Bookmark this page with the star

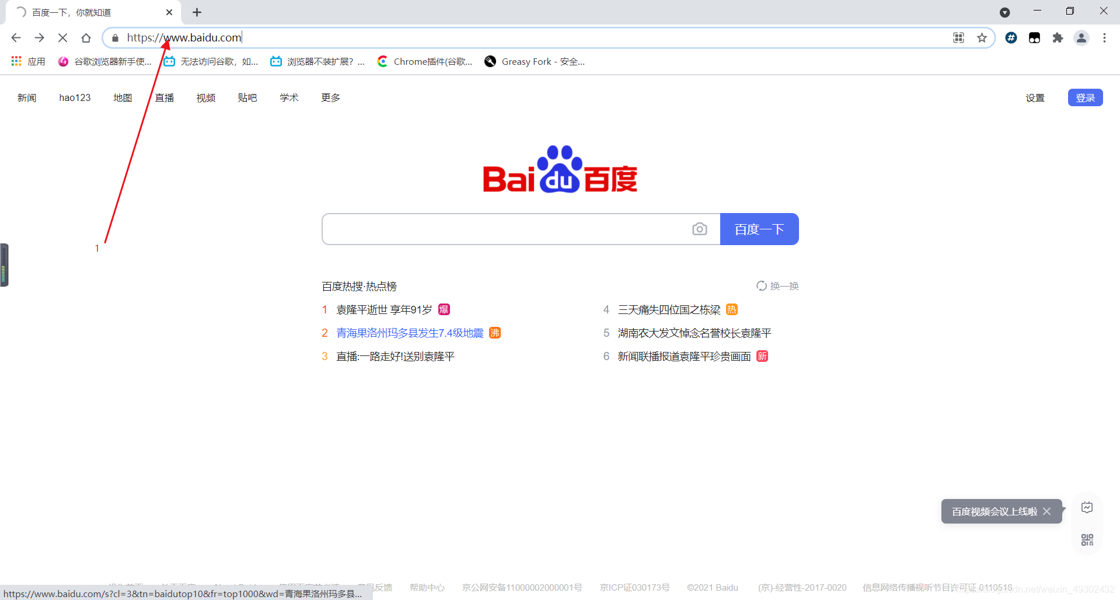[x=982, y=38]
